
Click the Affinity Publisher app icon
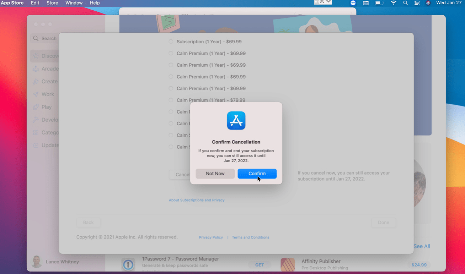288,265
